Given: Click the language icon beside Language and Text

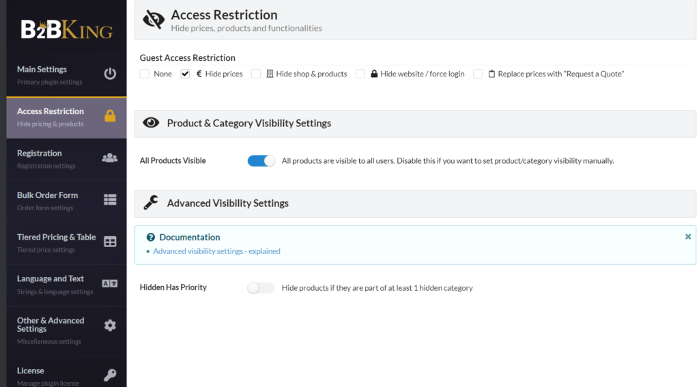Looking at the screenshot, I should pos(110,283).
